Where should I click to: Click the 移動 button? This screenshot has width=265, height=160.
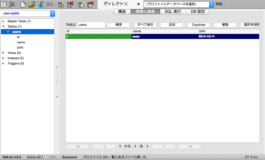coord(219,4)
